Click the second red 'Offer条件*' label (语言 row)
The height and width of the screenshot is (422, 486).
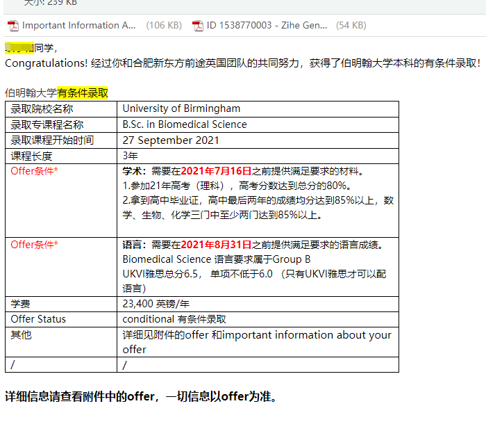pyautogui.click(x=35, y=245)
